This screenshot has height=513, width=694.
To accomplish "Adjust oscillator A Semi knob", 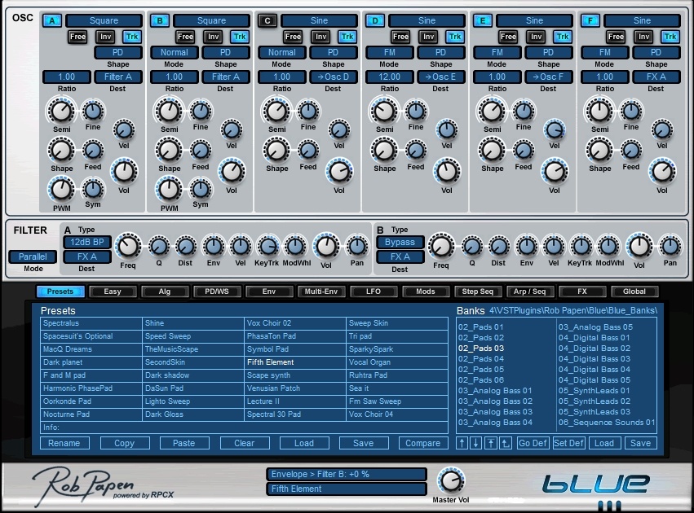I will pos(61,110).
